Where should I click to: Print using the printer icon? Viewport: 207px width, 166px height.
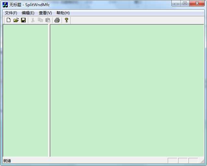57,20
